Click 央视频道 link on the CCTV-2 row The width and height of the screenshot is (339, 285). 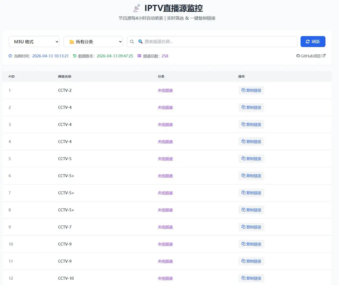click(165, 90)
